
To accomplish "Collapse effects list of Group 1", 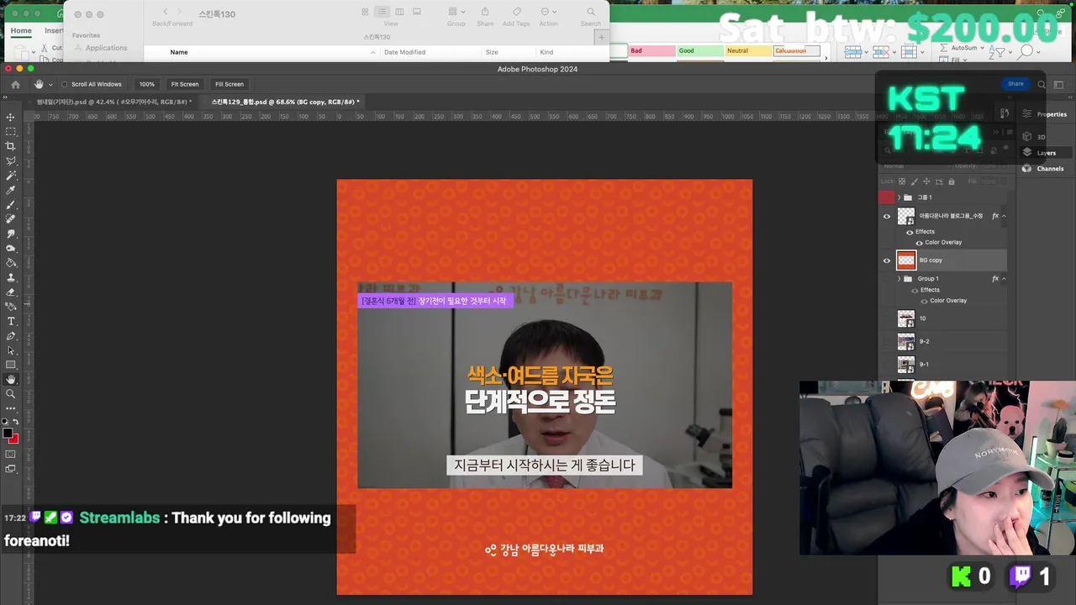I will click(x=1004, y=279).
